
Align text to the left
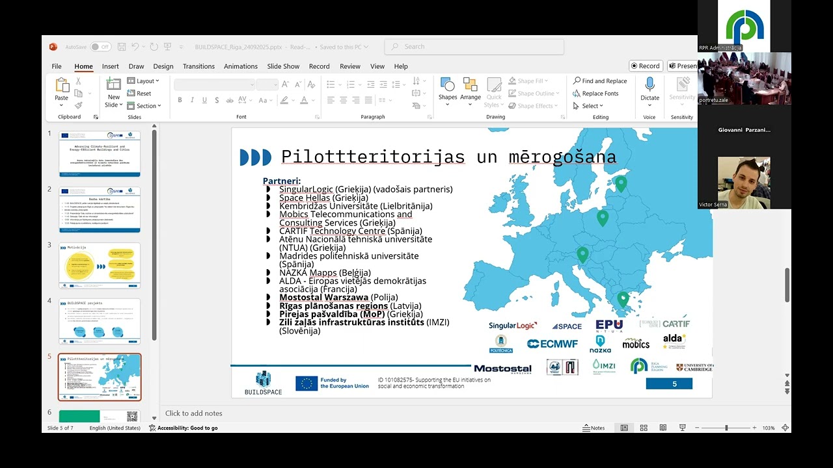point(331,100)
